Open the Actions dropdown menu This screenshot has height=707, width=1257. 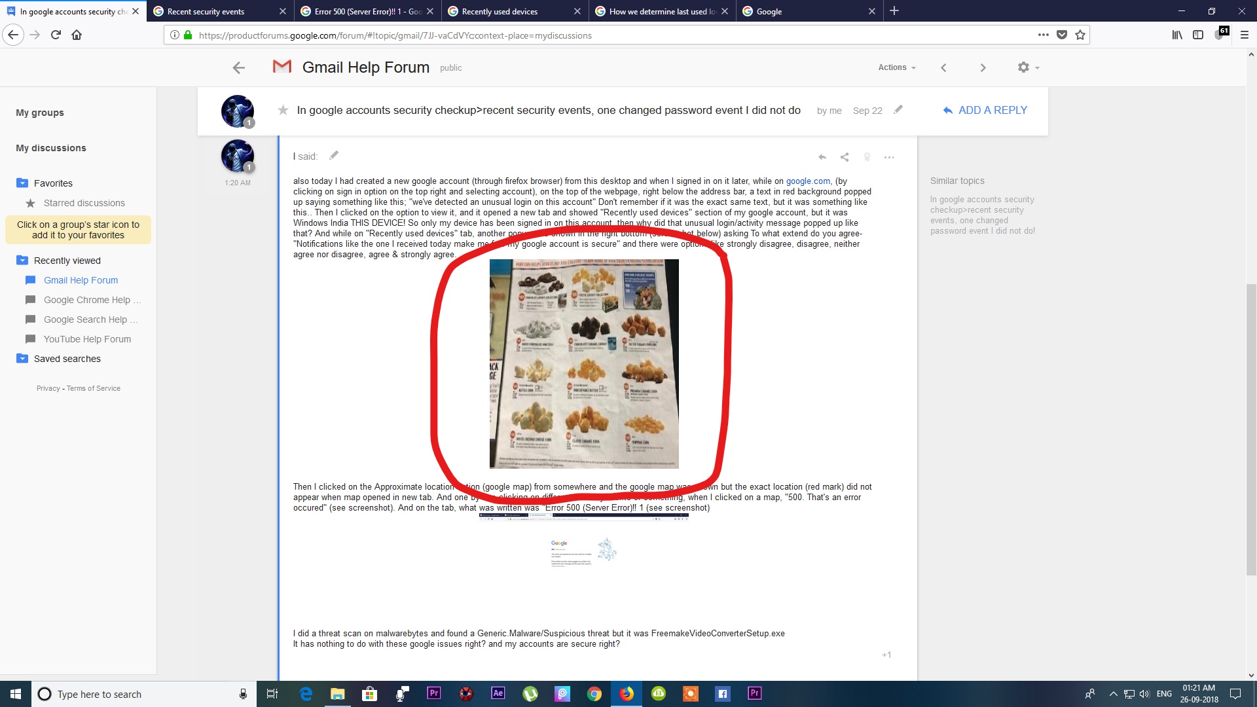point(896,67)
